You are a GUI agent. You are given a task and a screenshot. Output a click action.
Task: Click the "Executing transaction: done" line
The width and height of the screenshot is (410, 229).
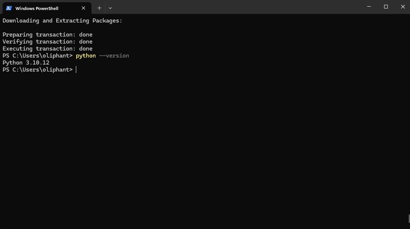click(x=47, y=49)
